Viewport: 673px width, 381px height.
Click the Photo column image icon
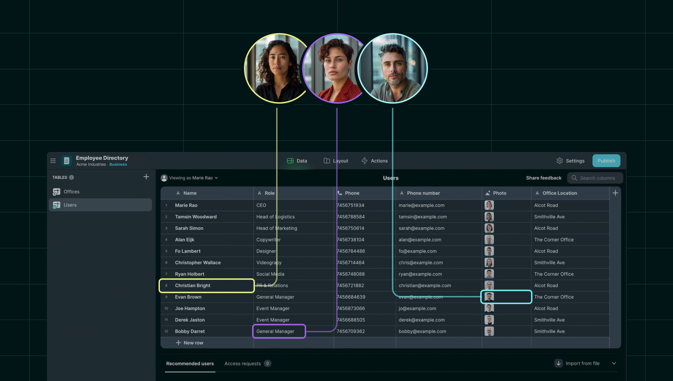point(488,193)
